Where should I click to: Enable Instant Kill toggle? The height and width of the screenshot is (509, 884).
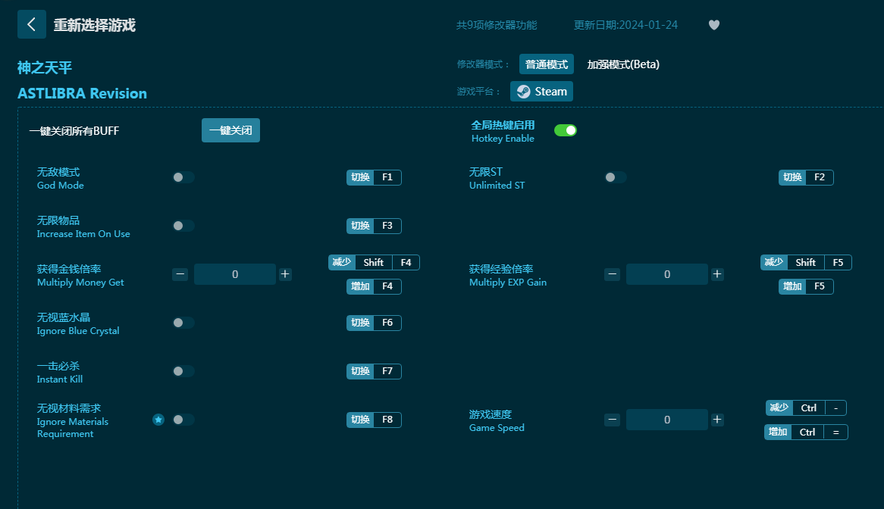183,371
